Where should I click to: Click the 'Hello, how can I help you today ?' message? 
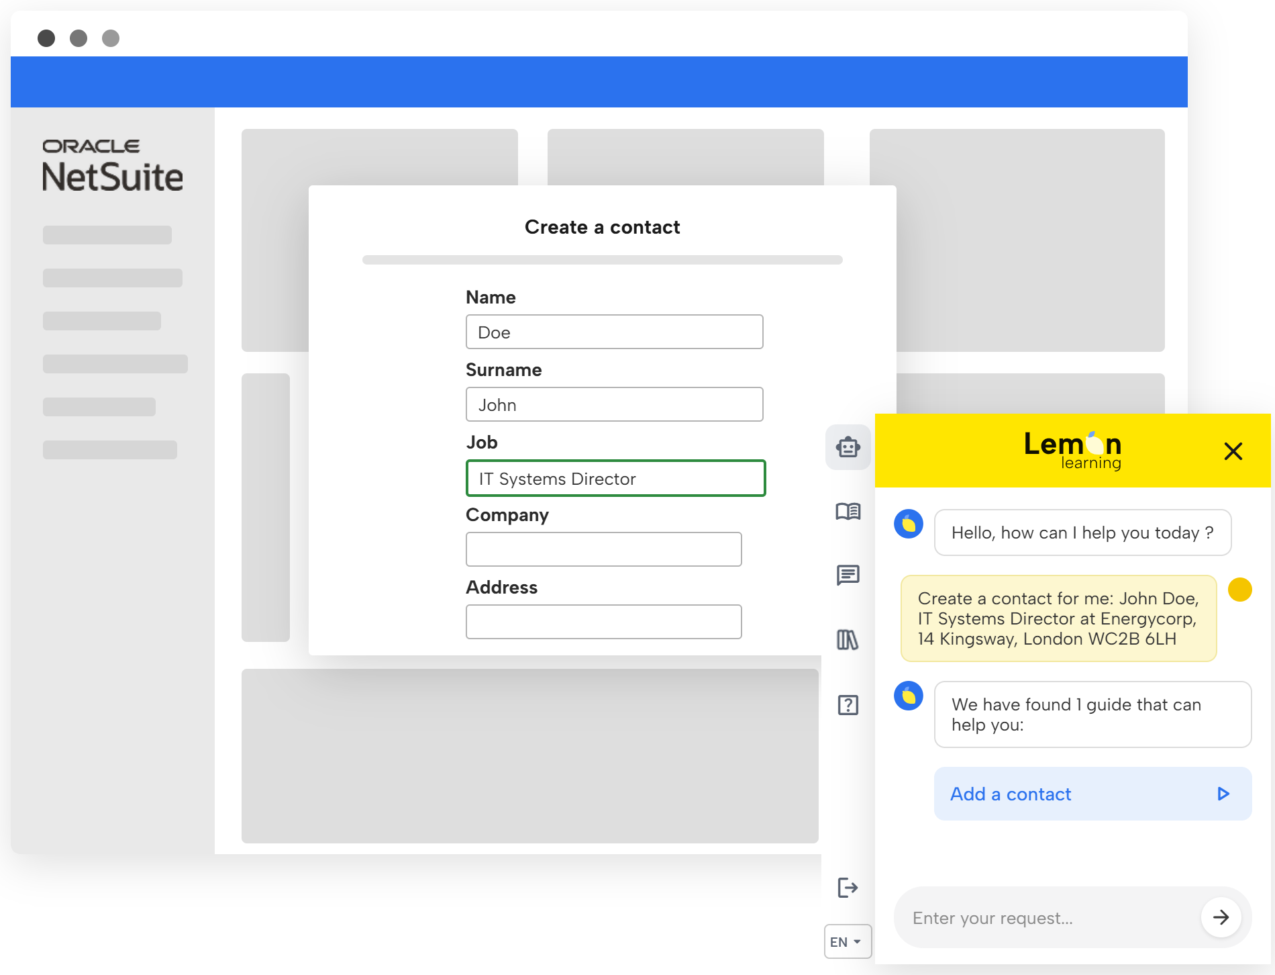click(1083, 532)
